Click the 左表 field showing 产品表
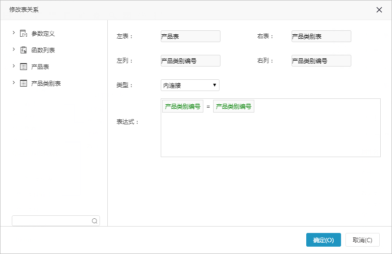Screen dimensions: 392x254 point(191,36)
